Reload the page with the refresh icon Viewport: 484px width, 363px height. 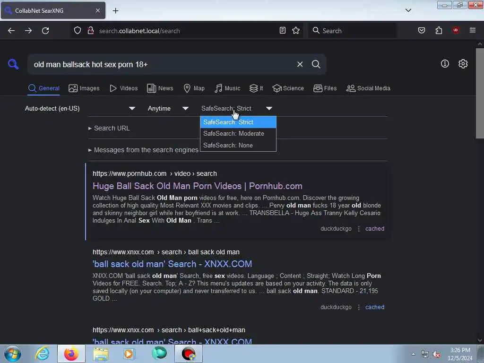tap(45, 31)
